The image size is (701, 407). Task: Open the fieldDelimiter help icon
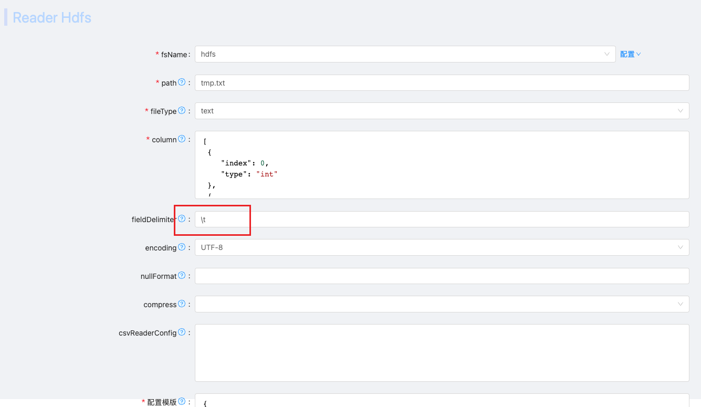(182, 218)
